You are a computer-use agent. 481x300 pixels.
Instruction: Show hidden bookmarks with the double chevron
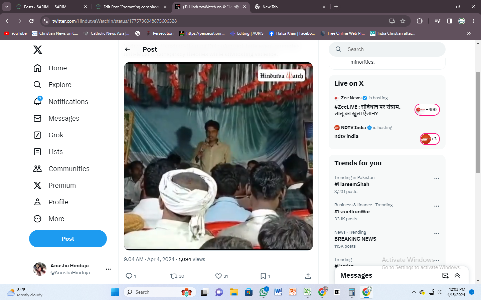click(x=469, y=33)
